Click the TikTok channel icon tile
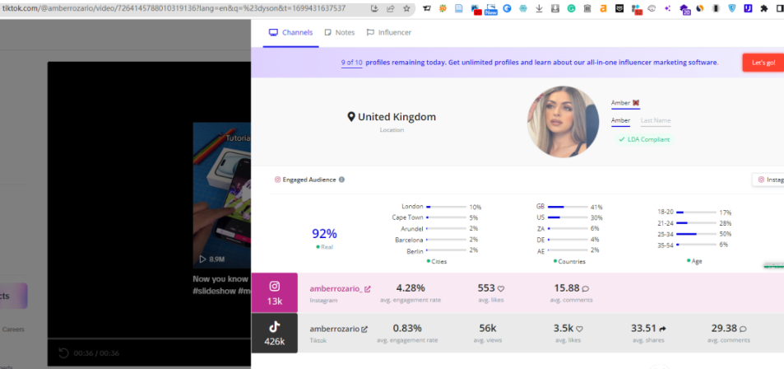Screen dimensions: 784x369 coord(275,333)
